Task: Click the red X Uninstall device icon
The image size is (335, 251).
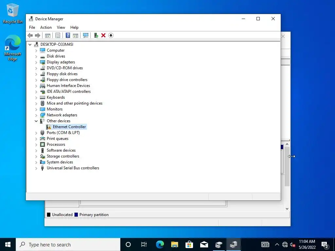Action: point(103,35)
